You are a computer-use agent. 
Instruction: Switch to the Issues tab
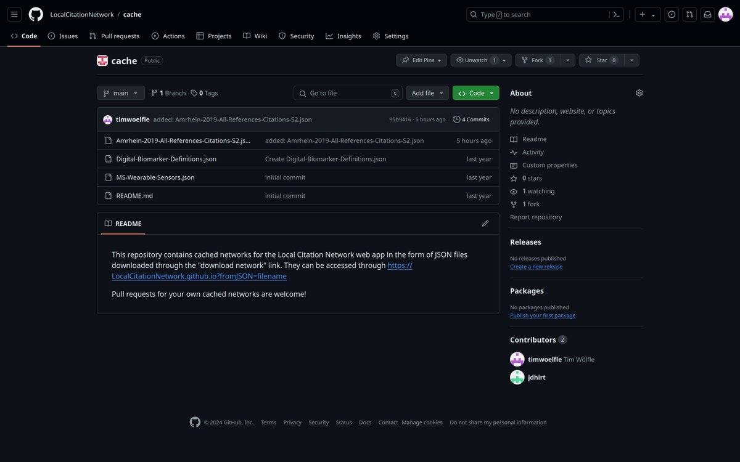63,36
